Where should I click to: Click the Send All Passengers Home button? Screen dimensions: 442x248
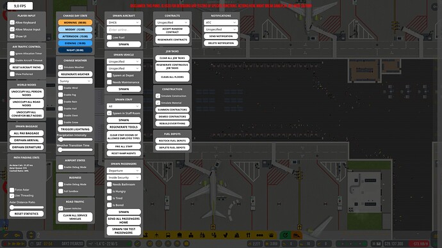124,221
